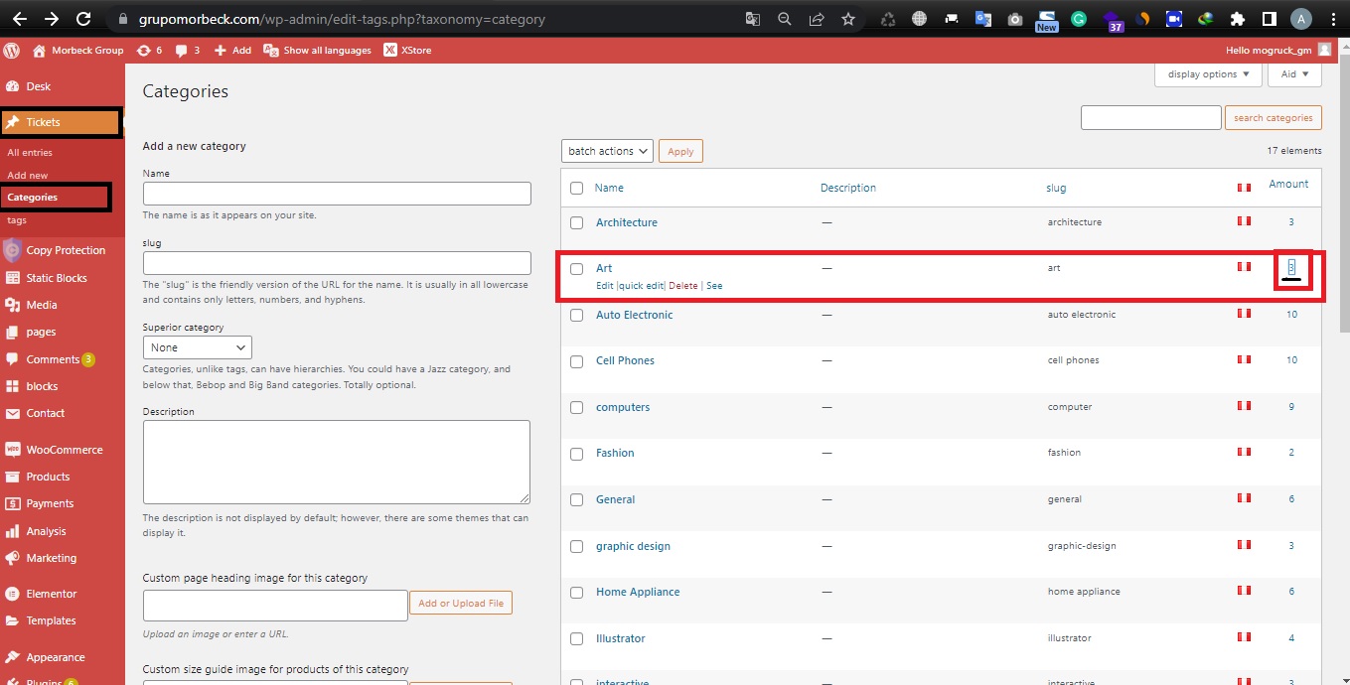Viewport: 1350px width, 685px height.
Task: Check the Cell Phones row checkbox
Action: click(576, 361)
